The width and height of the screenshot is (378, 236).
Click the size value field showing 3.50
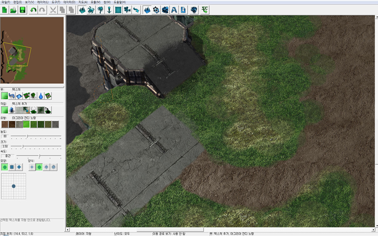pos(5,146)
